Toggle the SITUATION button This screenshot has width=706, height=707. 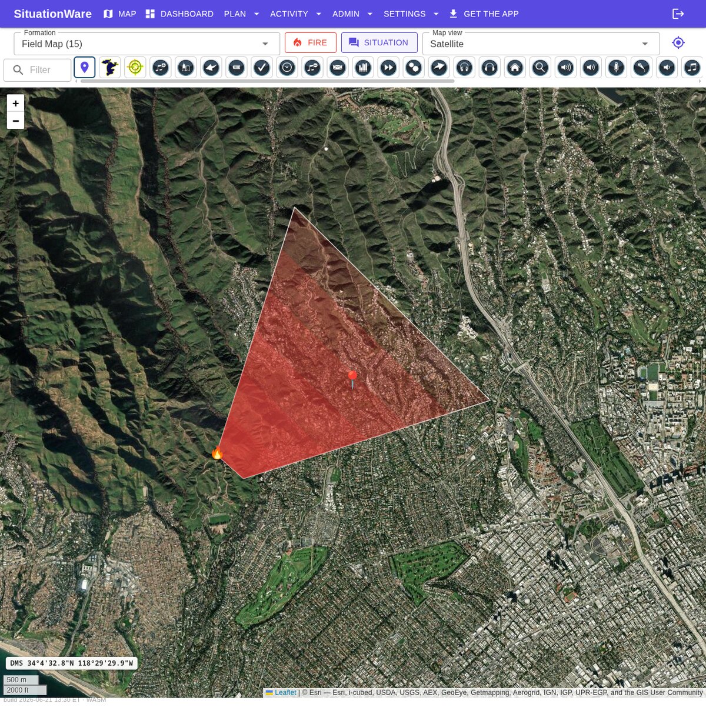tap(379, 42)
